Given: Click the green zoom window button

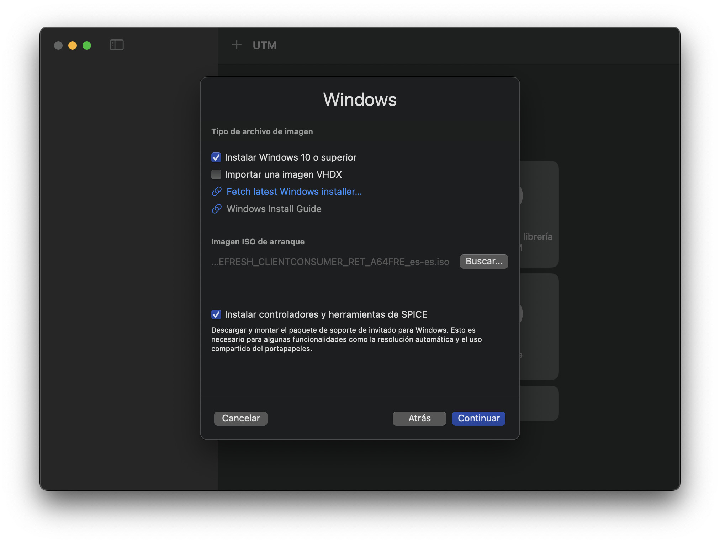Looking at the screenshot, I should pyautogui.click(x=87, y=45).
